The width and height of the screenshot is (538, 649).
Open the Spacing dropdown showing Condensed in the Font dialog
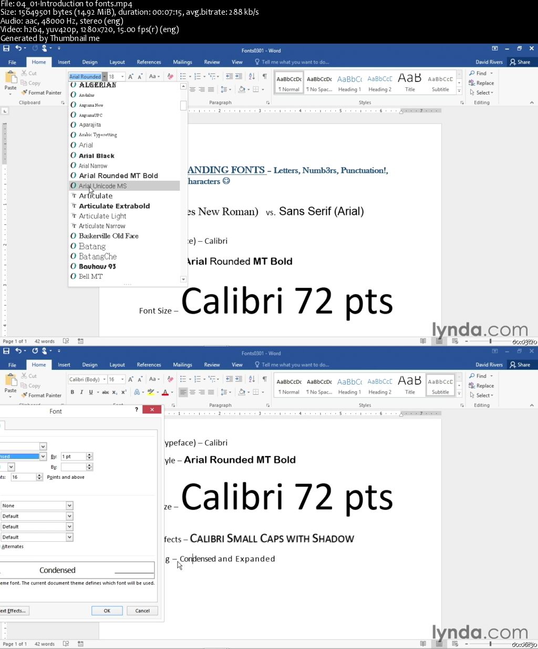[x=43, y=457]
